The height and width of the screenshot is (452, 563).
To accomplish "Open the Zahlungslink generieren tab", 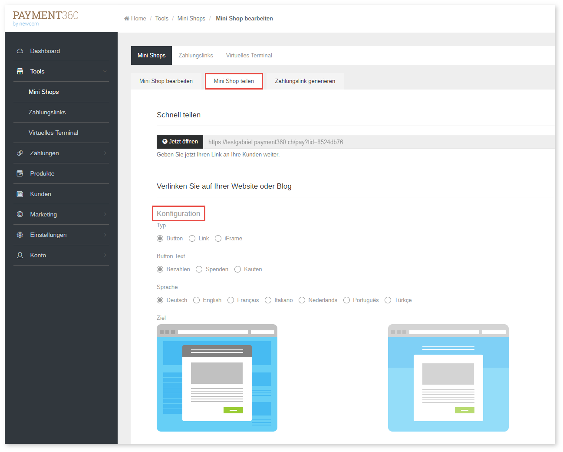I will tap(305, 81).
